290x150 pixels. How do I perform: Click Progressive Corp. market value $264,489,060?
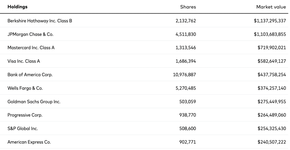click(x=272, y=115)
